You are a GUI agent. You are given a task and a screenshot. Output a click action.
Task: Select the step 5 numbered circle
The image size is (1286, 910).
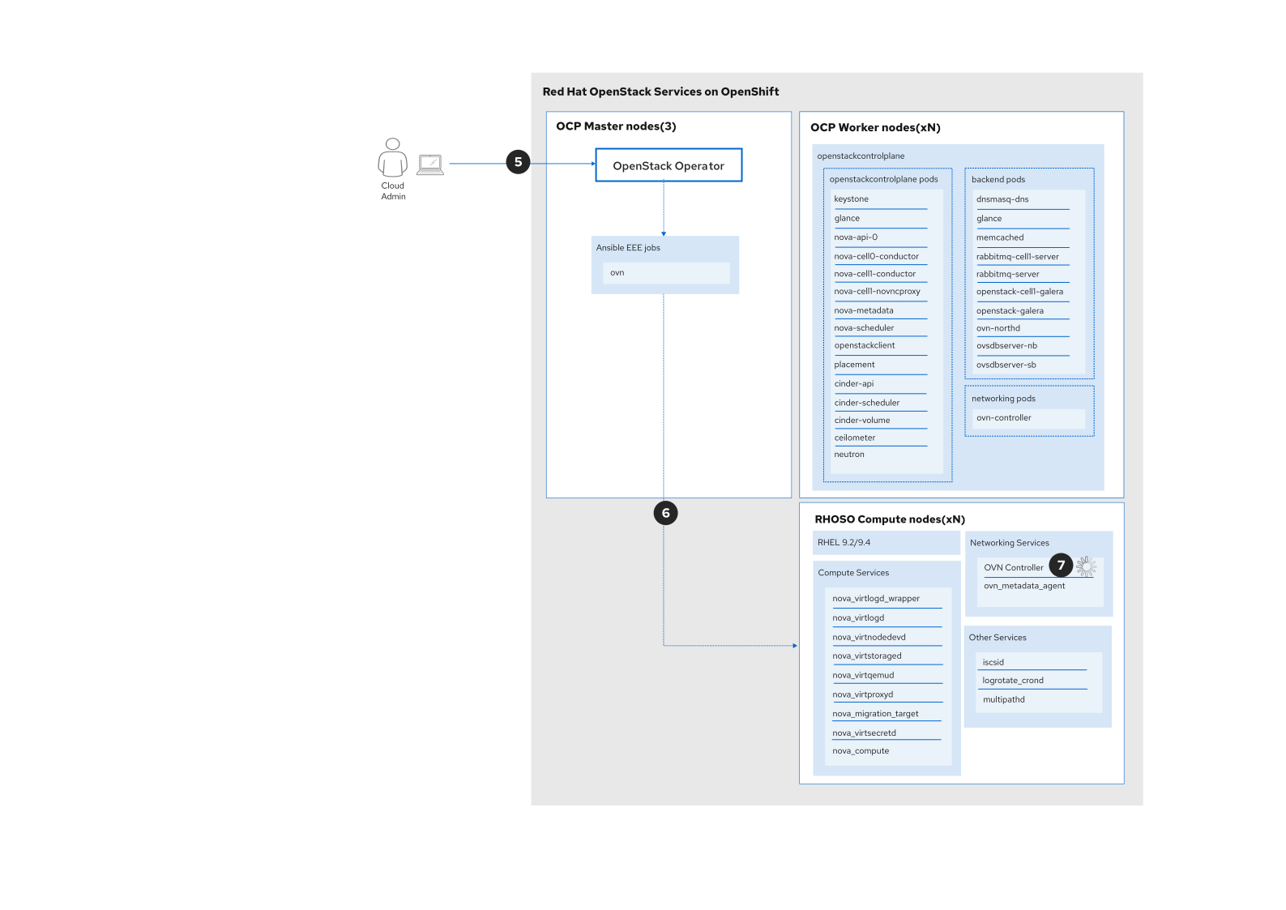[518, 162]
